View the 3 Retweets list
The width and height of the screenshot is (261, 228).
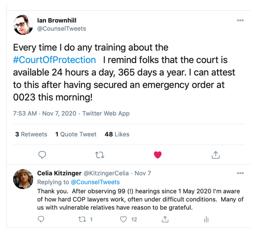(31, 134)
